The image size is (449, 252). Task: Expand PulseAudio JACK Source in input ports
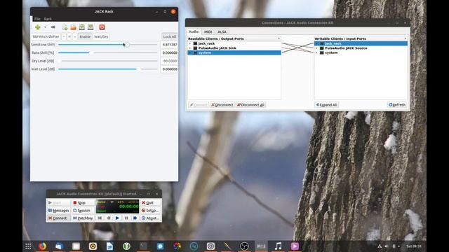coord(316,48)
